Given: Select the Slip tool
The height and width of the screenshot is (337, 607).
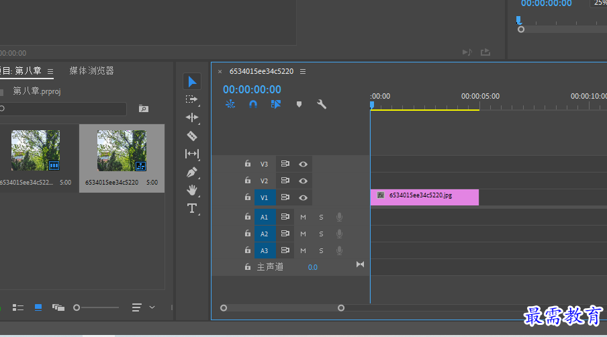Looking at the screenshot, I should tap(192, 154).
